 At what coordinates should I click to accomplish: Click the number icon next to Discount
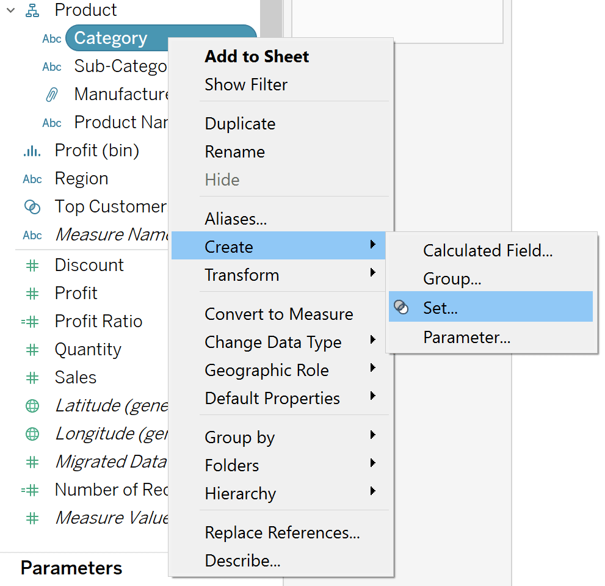32,266
